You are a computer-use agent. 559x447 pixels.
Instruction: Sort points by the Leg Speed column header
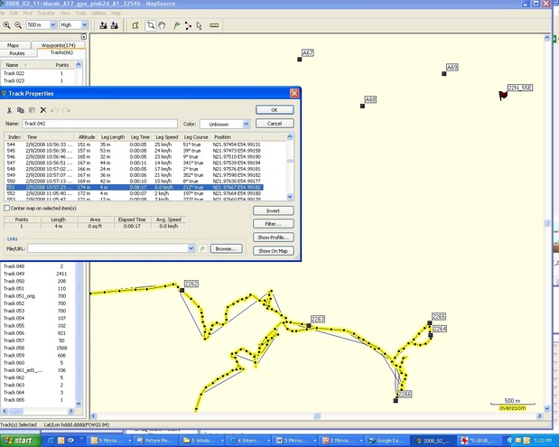pyautogui.click(x=167, y=137)
